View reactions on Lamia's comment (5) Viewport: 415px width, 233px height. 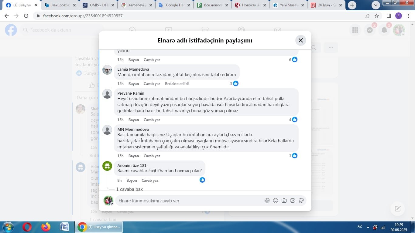234,83
